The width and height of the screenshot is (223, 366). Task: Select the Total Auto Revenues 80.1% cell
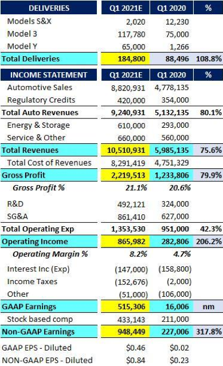[210, 113]
